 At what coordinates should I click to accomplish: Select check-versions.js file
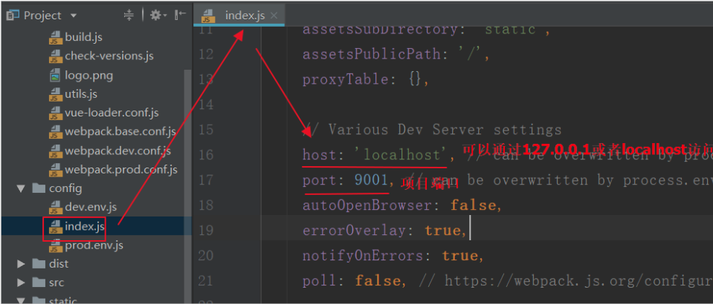[x=109, y=56]
